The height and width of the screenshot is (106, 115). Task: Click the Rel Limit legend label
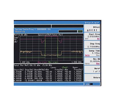click(53, 62)
